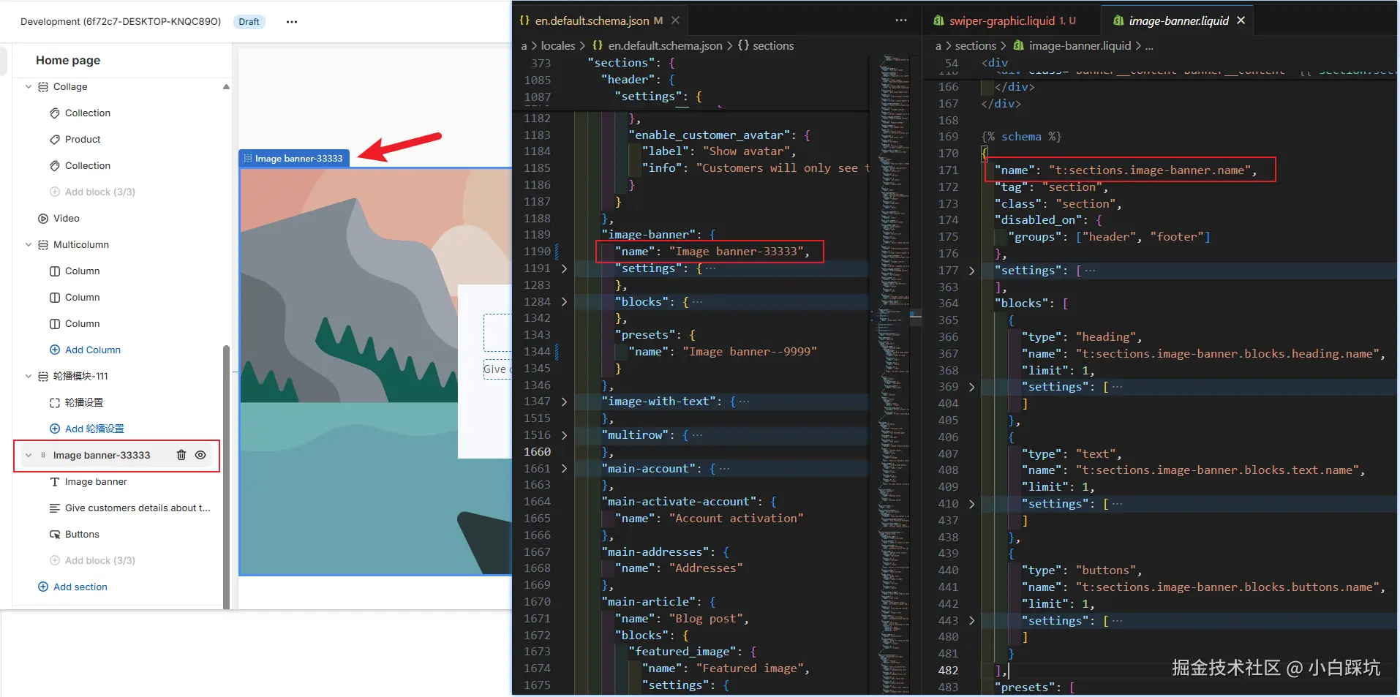Click image-banner.liquid breadcrumb item
1400x697 pixels.
point(1080,45)
